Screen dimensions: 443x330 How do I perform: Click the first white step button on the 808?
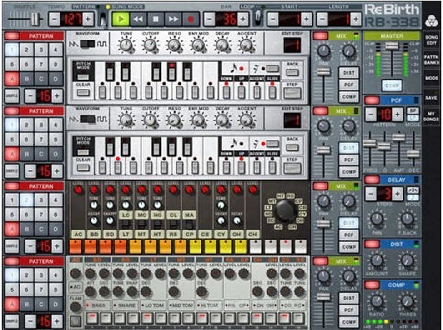click(x=256, y=246)
